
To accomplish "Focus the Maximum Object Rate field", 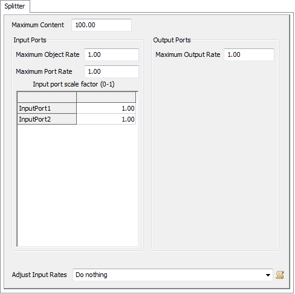I will 111,54.
